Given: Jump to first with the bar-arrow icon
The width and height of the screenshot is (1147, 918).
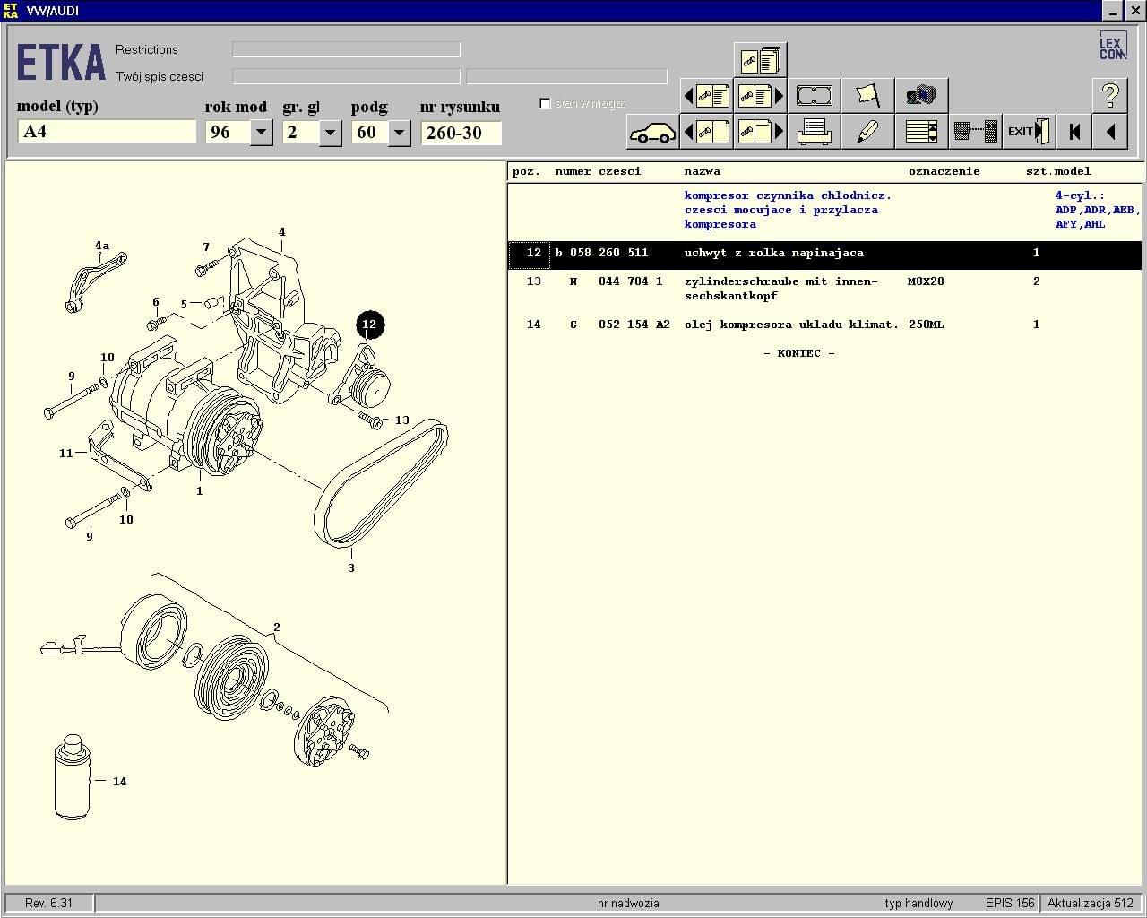Looking at the screenshot, I should [1074, 132].
